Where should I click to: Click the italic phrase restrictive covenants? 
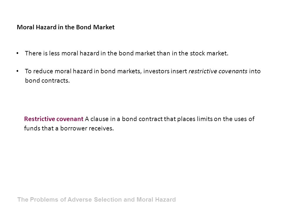pos(218,71)
